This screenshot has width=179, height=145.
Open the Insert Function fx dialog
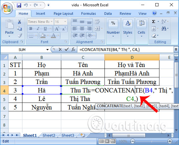coord(73,49)
